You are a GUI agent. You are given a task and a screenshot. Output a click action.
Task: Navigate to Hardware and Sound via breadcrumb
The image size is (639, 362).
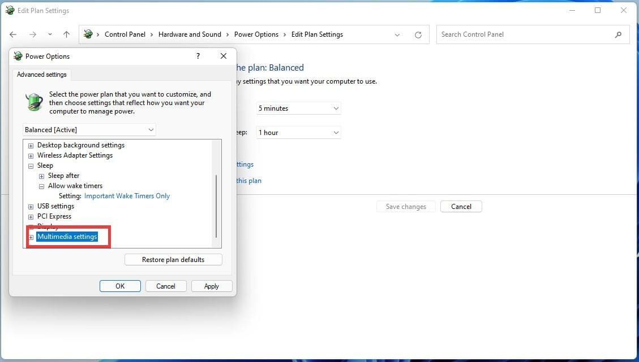coord(190,34)
